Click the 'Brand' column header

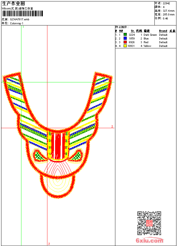coord(163,31)
